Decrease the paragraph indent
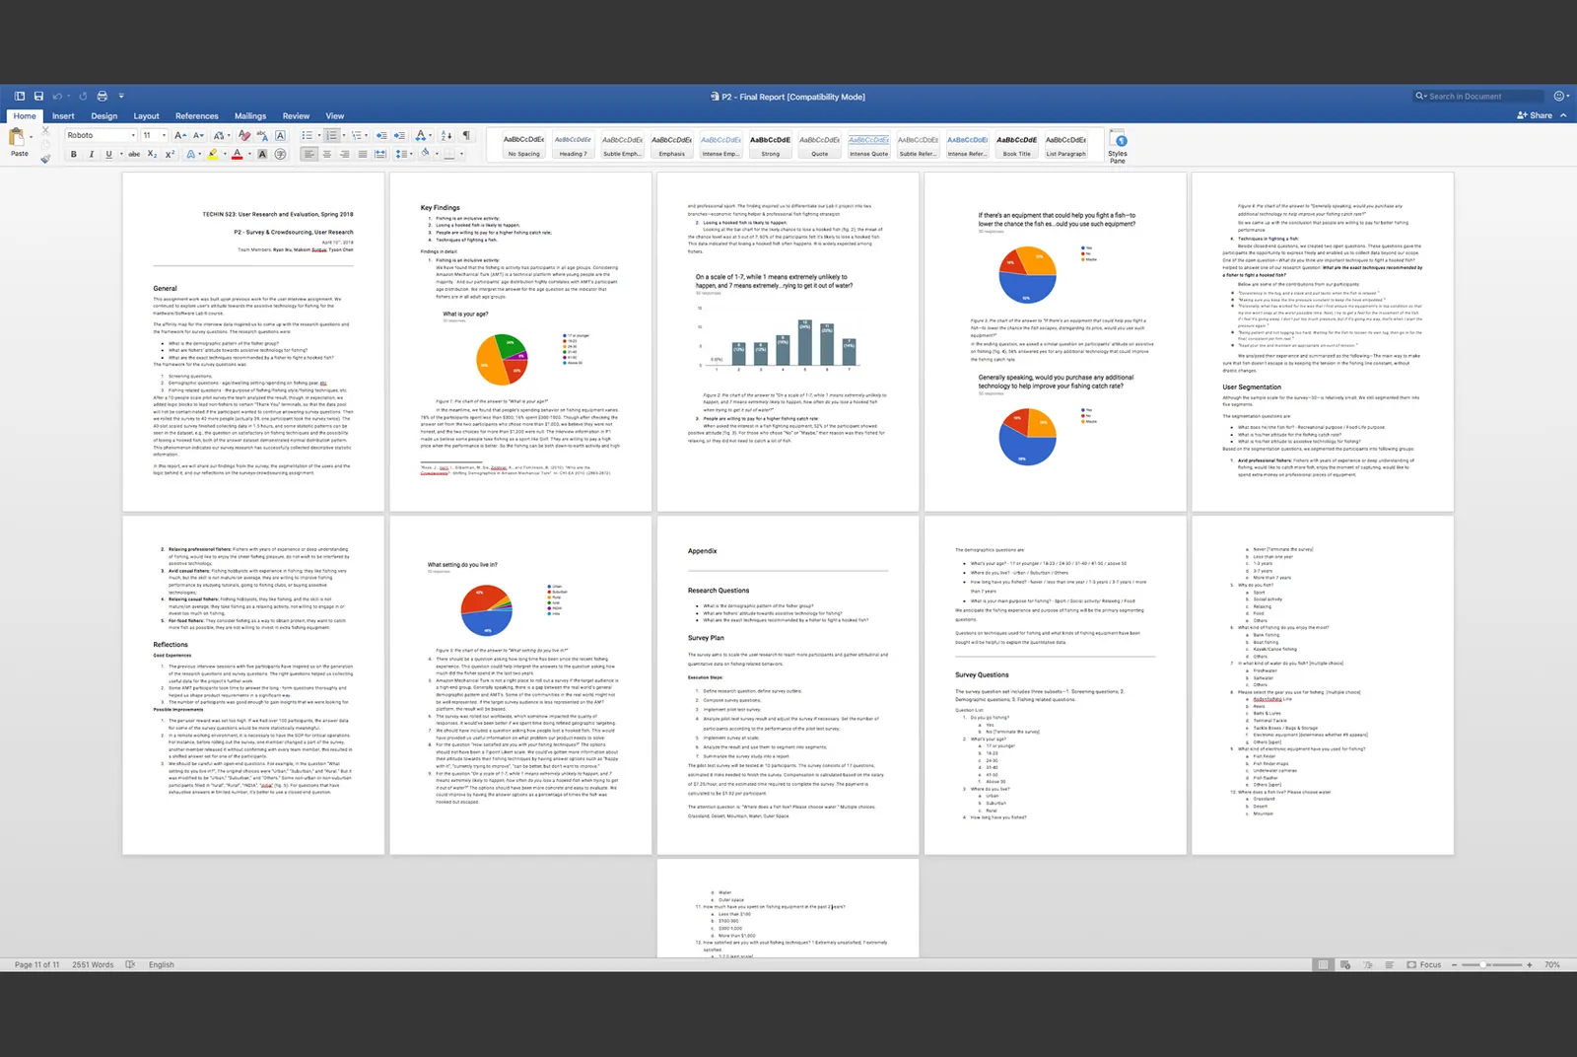Screen dimensions: 1577x1057 [x=381, y=135]
